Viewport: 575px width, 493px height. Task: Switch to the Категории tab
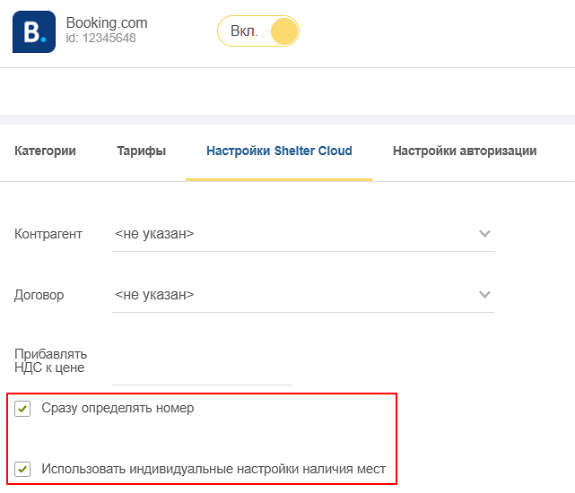(x=45, y=151)
